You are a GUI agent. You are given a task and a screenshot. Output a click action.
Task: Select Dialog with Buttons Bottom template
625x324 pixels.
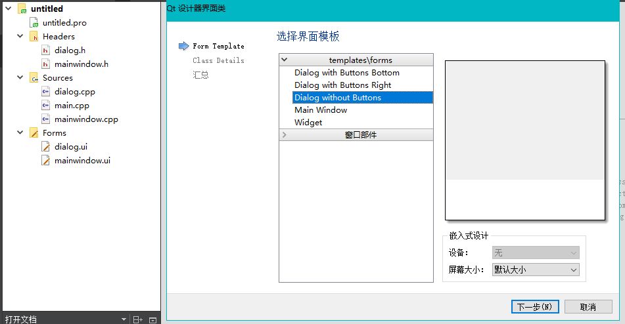(x=346, y=73)
